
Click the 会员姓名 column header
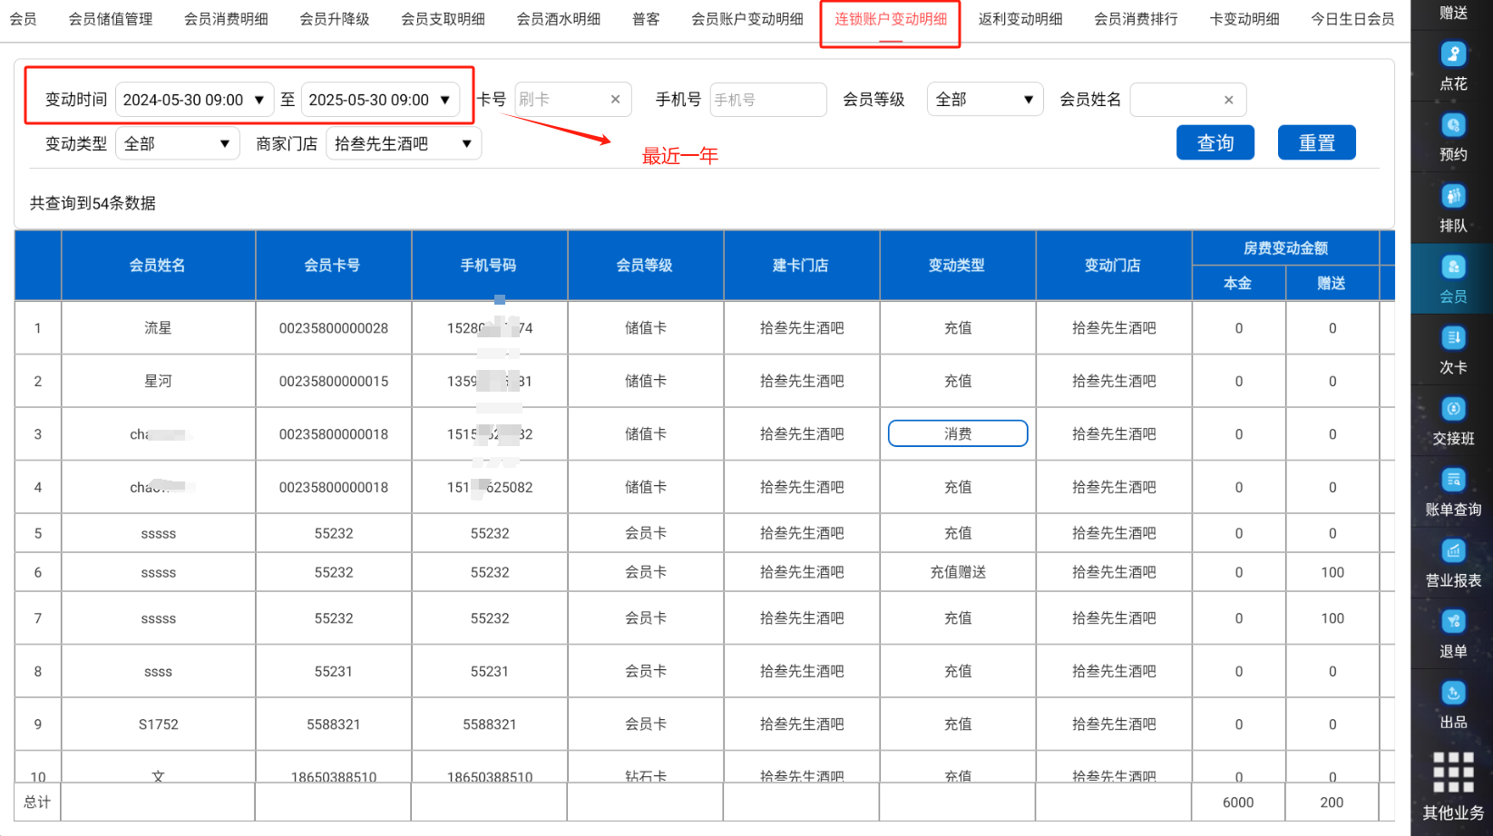click(x=158, y=265)
